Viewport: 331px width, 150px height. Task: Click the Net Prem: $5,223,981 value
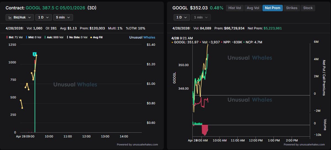coord(273,28)
